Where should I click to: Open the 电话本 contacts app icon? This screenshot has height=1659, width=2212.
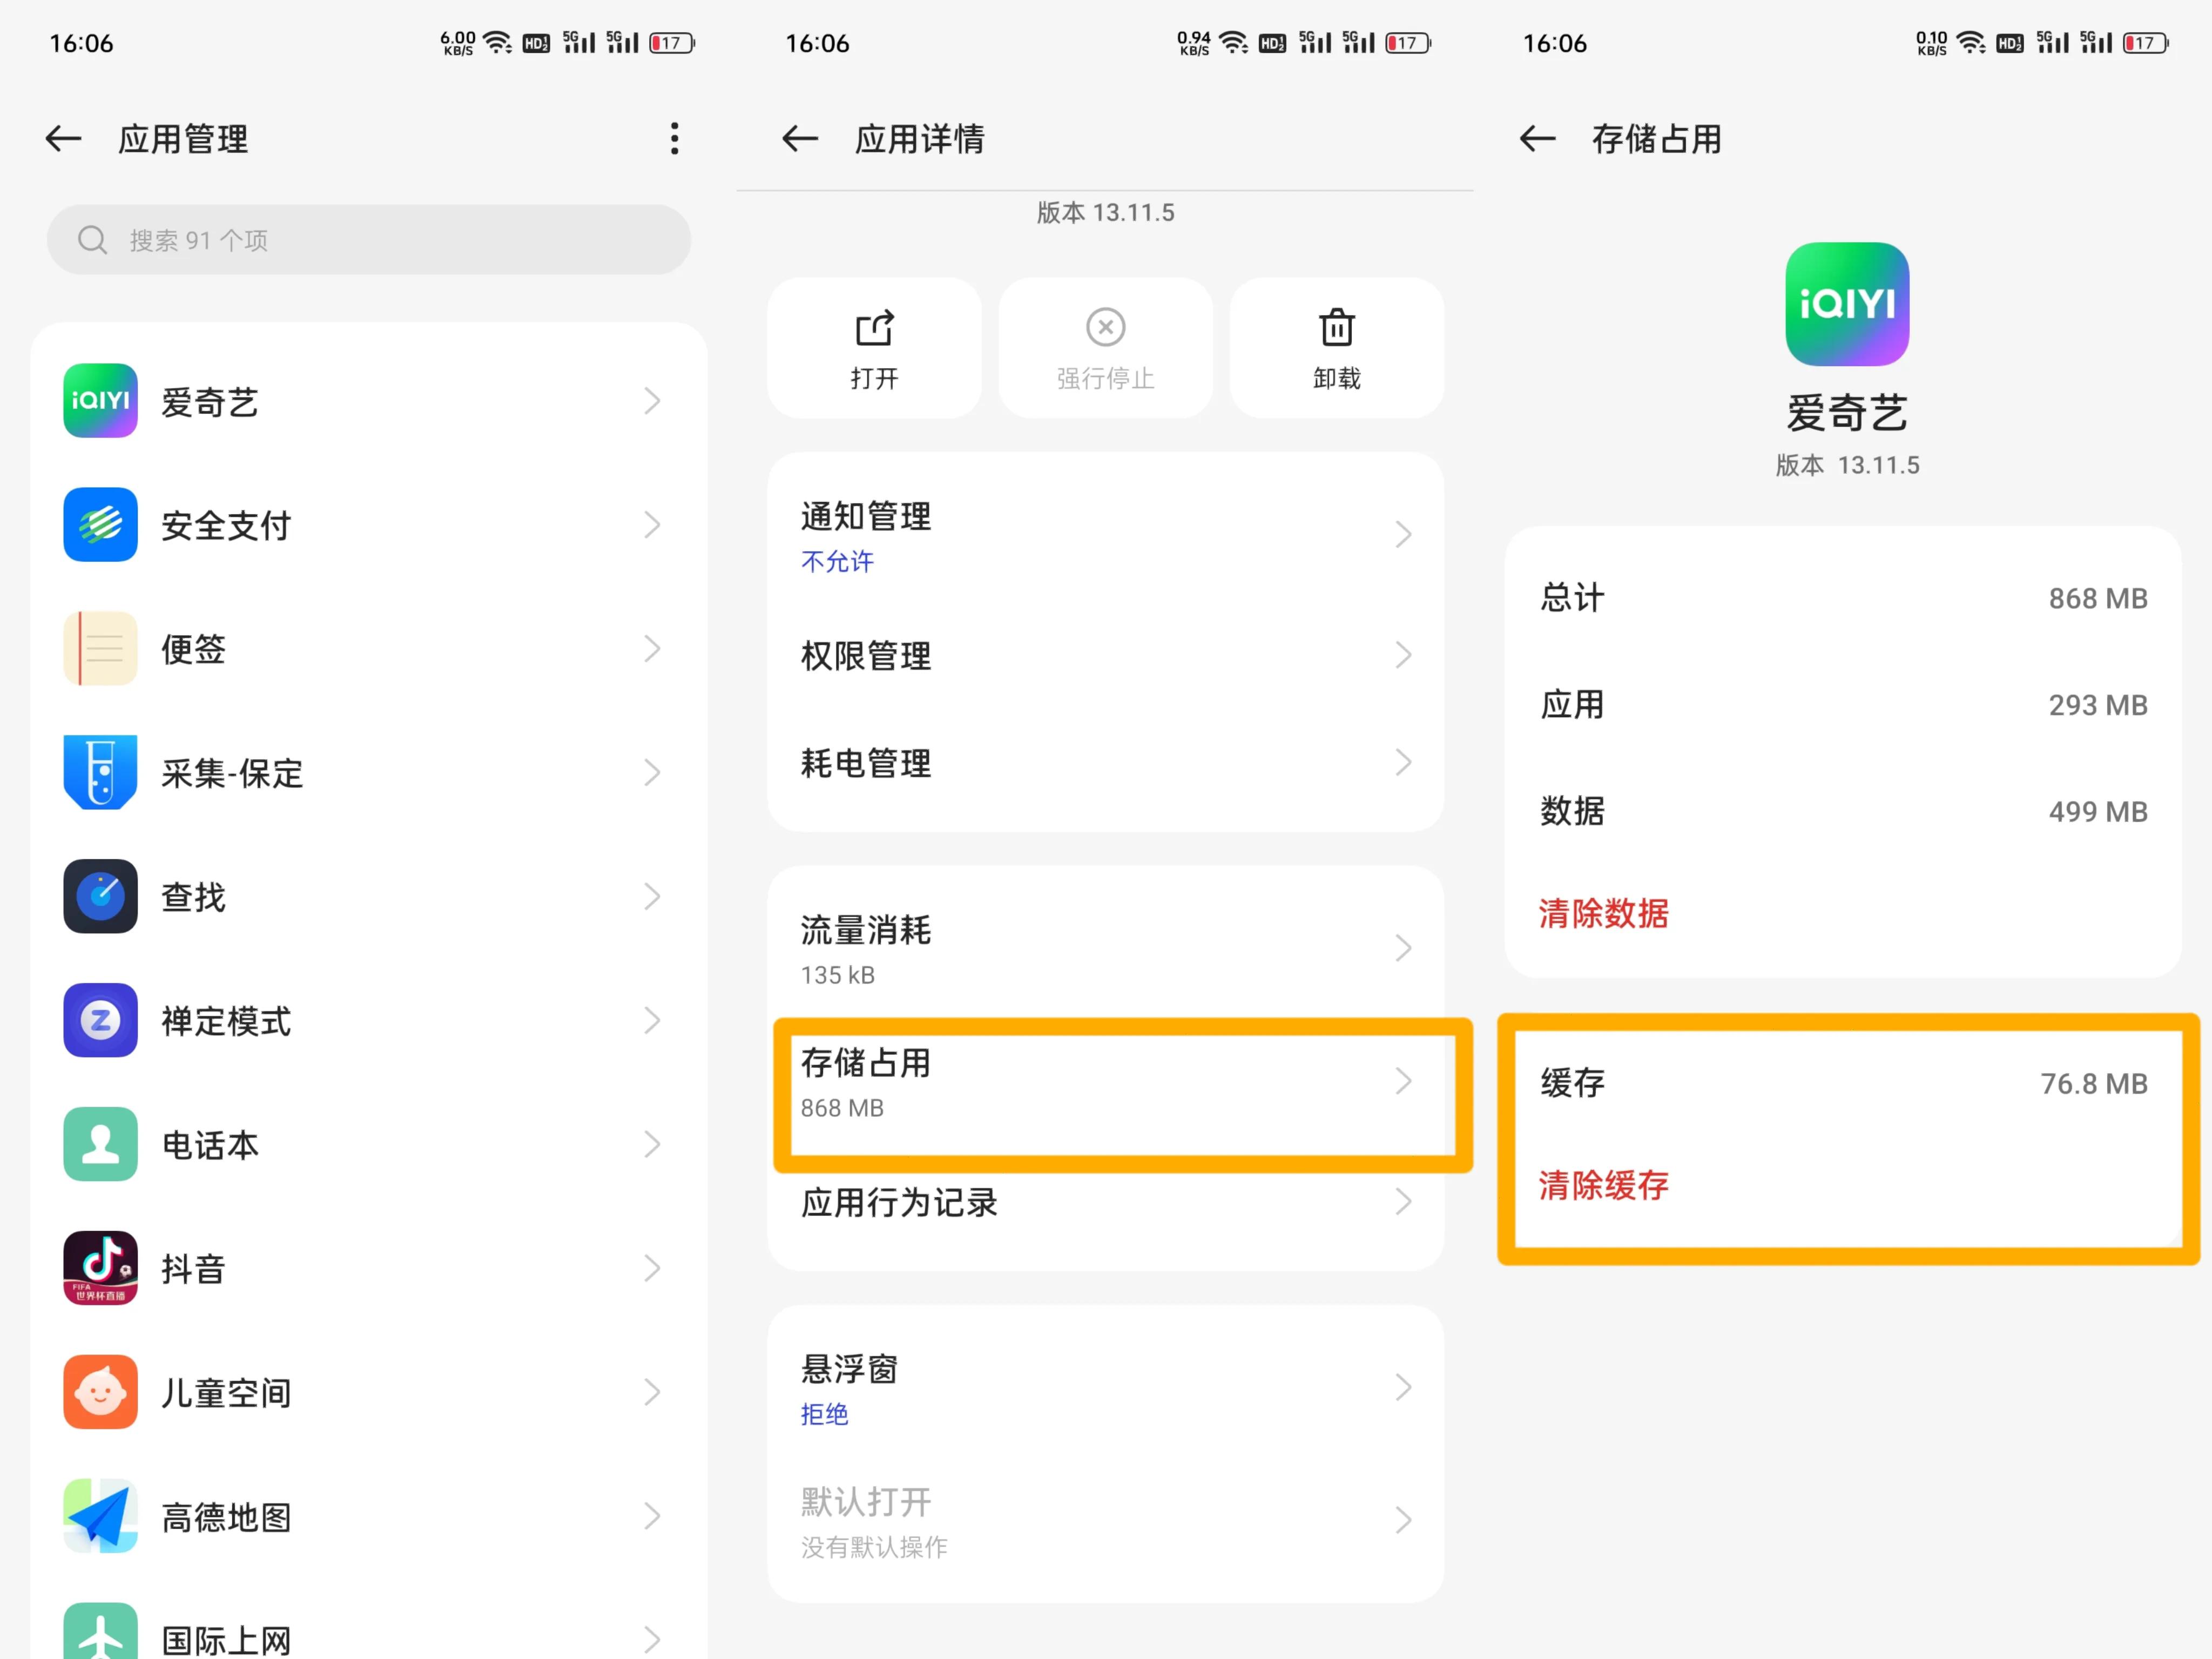(x=99, y=1144)
